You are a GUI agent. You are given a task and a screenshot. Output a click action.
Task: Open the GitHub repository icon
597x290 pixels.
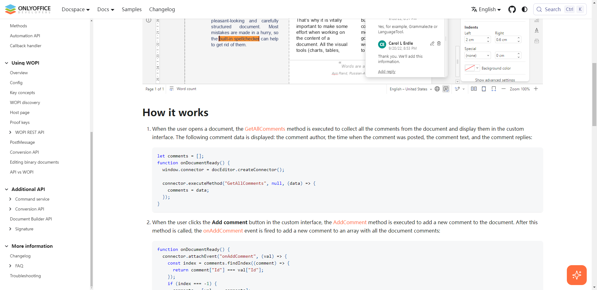click(x=512, y=9)
